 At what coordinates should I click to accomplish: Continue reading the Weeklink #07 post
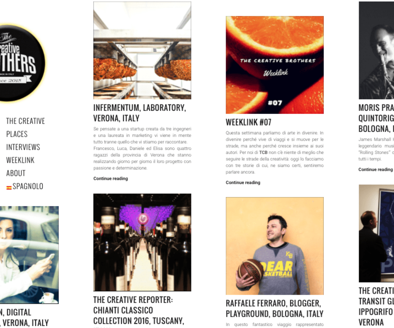click(243, 182)
